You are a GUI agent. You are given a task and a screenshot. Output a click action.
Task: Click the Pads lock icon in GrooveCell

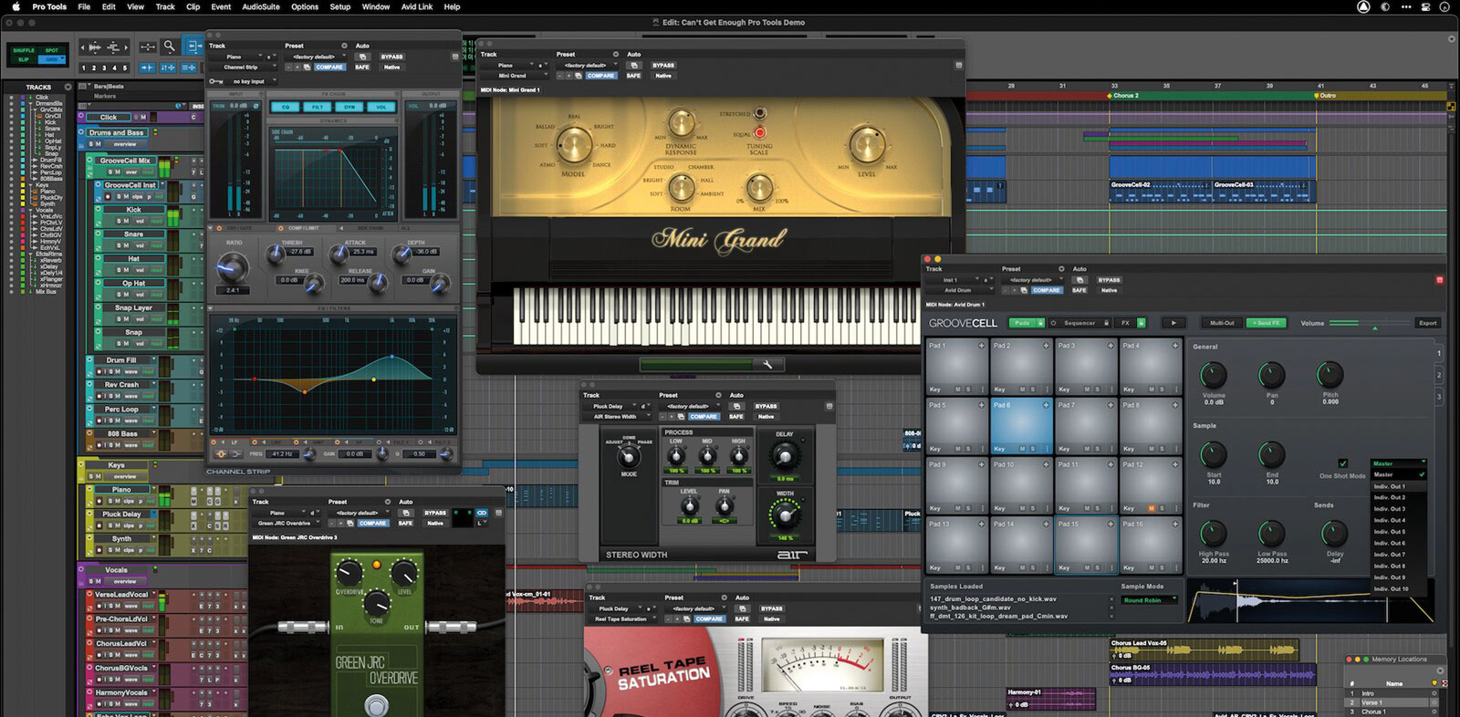[x=1040, y=323]
